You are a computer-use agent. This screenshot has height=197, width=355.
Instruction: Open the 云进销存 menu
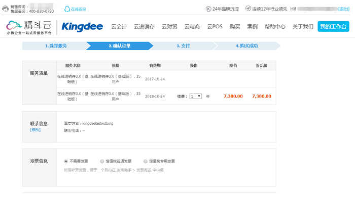coord(144,27)
